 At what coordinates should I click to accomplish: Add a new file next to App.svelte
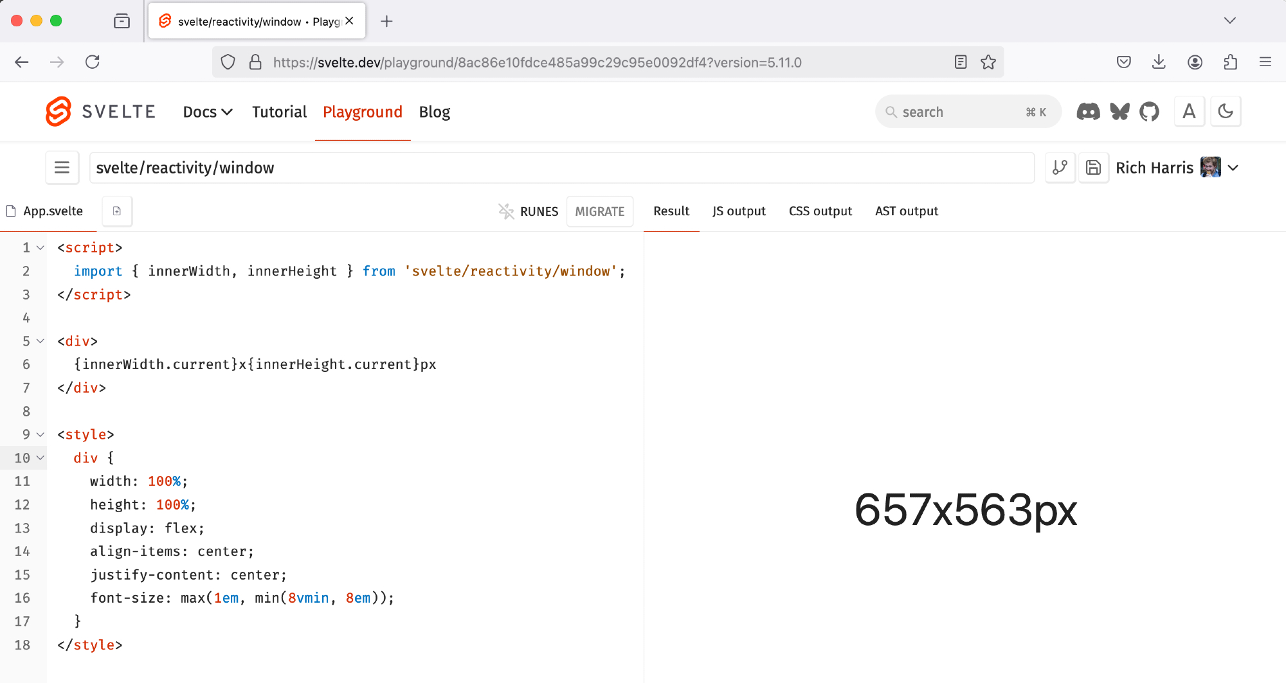pos(117,211)
